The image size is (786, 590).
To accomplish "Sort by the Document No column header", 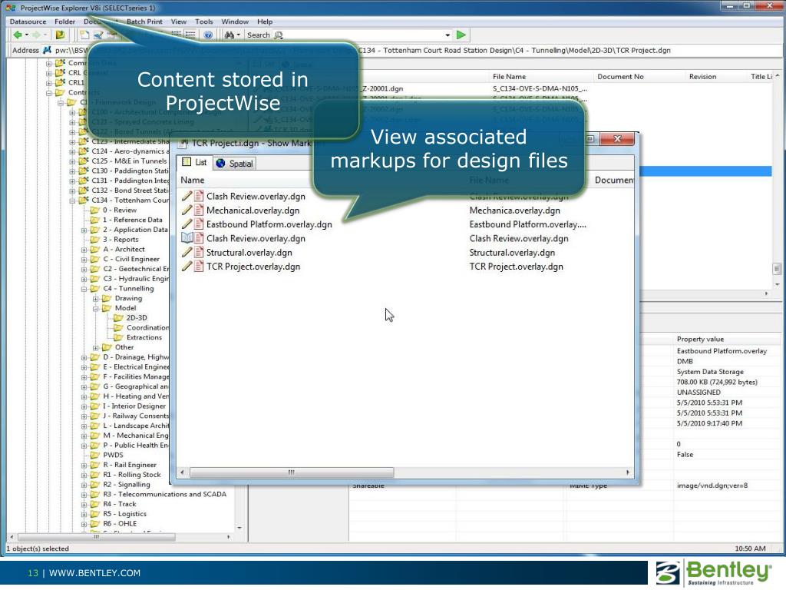I will click(x=620, y=76).
